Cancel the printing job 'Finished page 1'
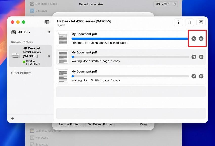 tap(194, 39)
